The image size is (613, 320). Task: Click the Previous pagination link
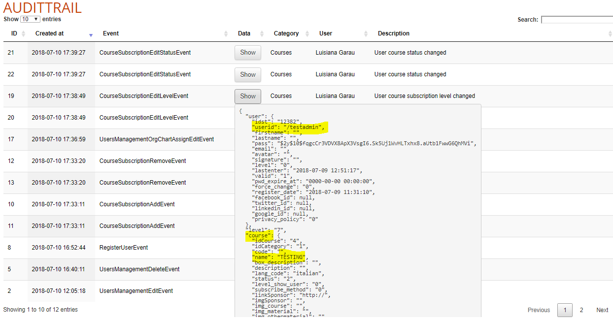tap(539, 310)
